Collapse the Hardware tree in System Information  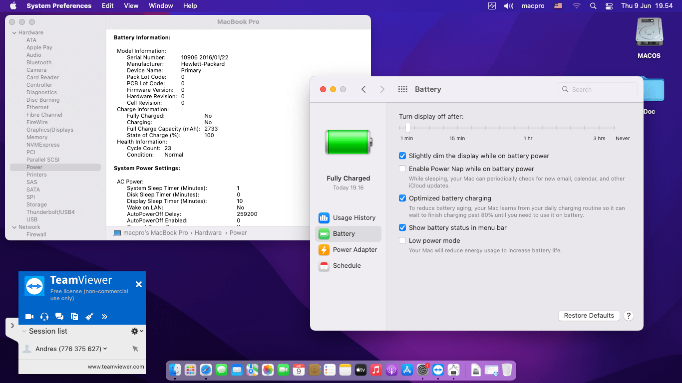(x=14, y=32)
